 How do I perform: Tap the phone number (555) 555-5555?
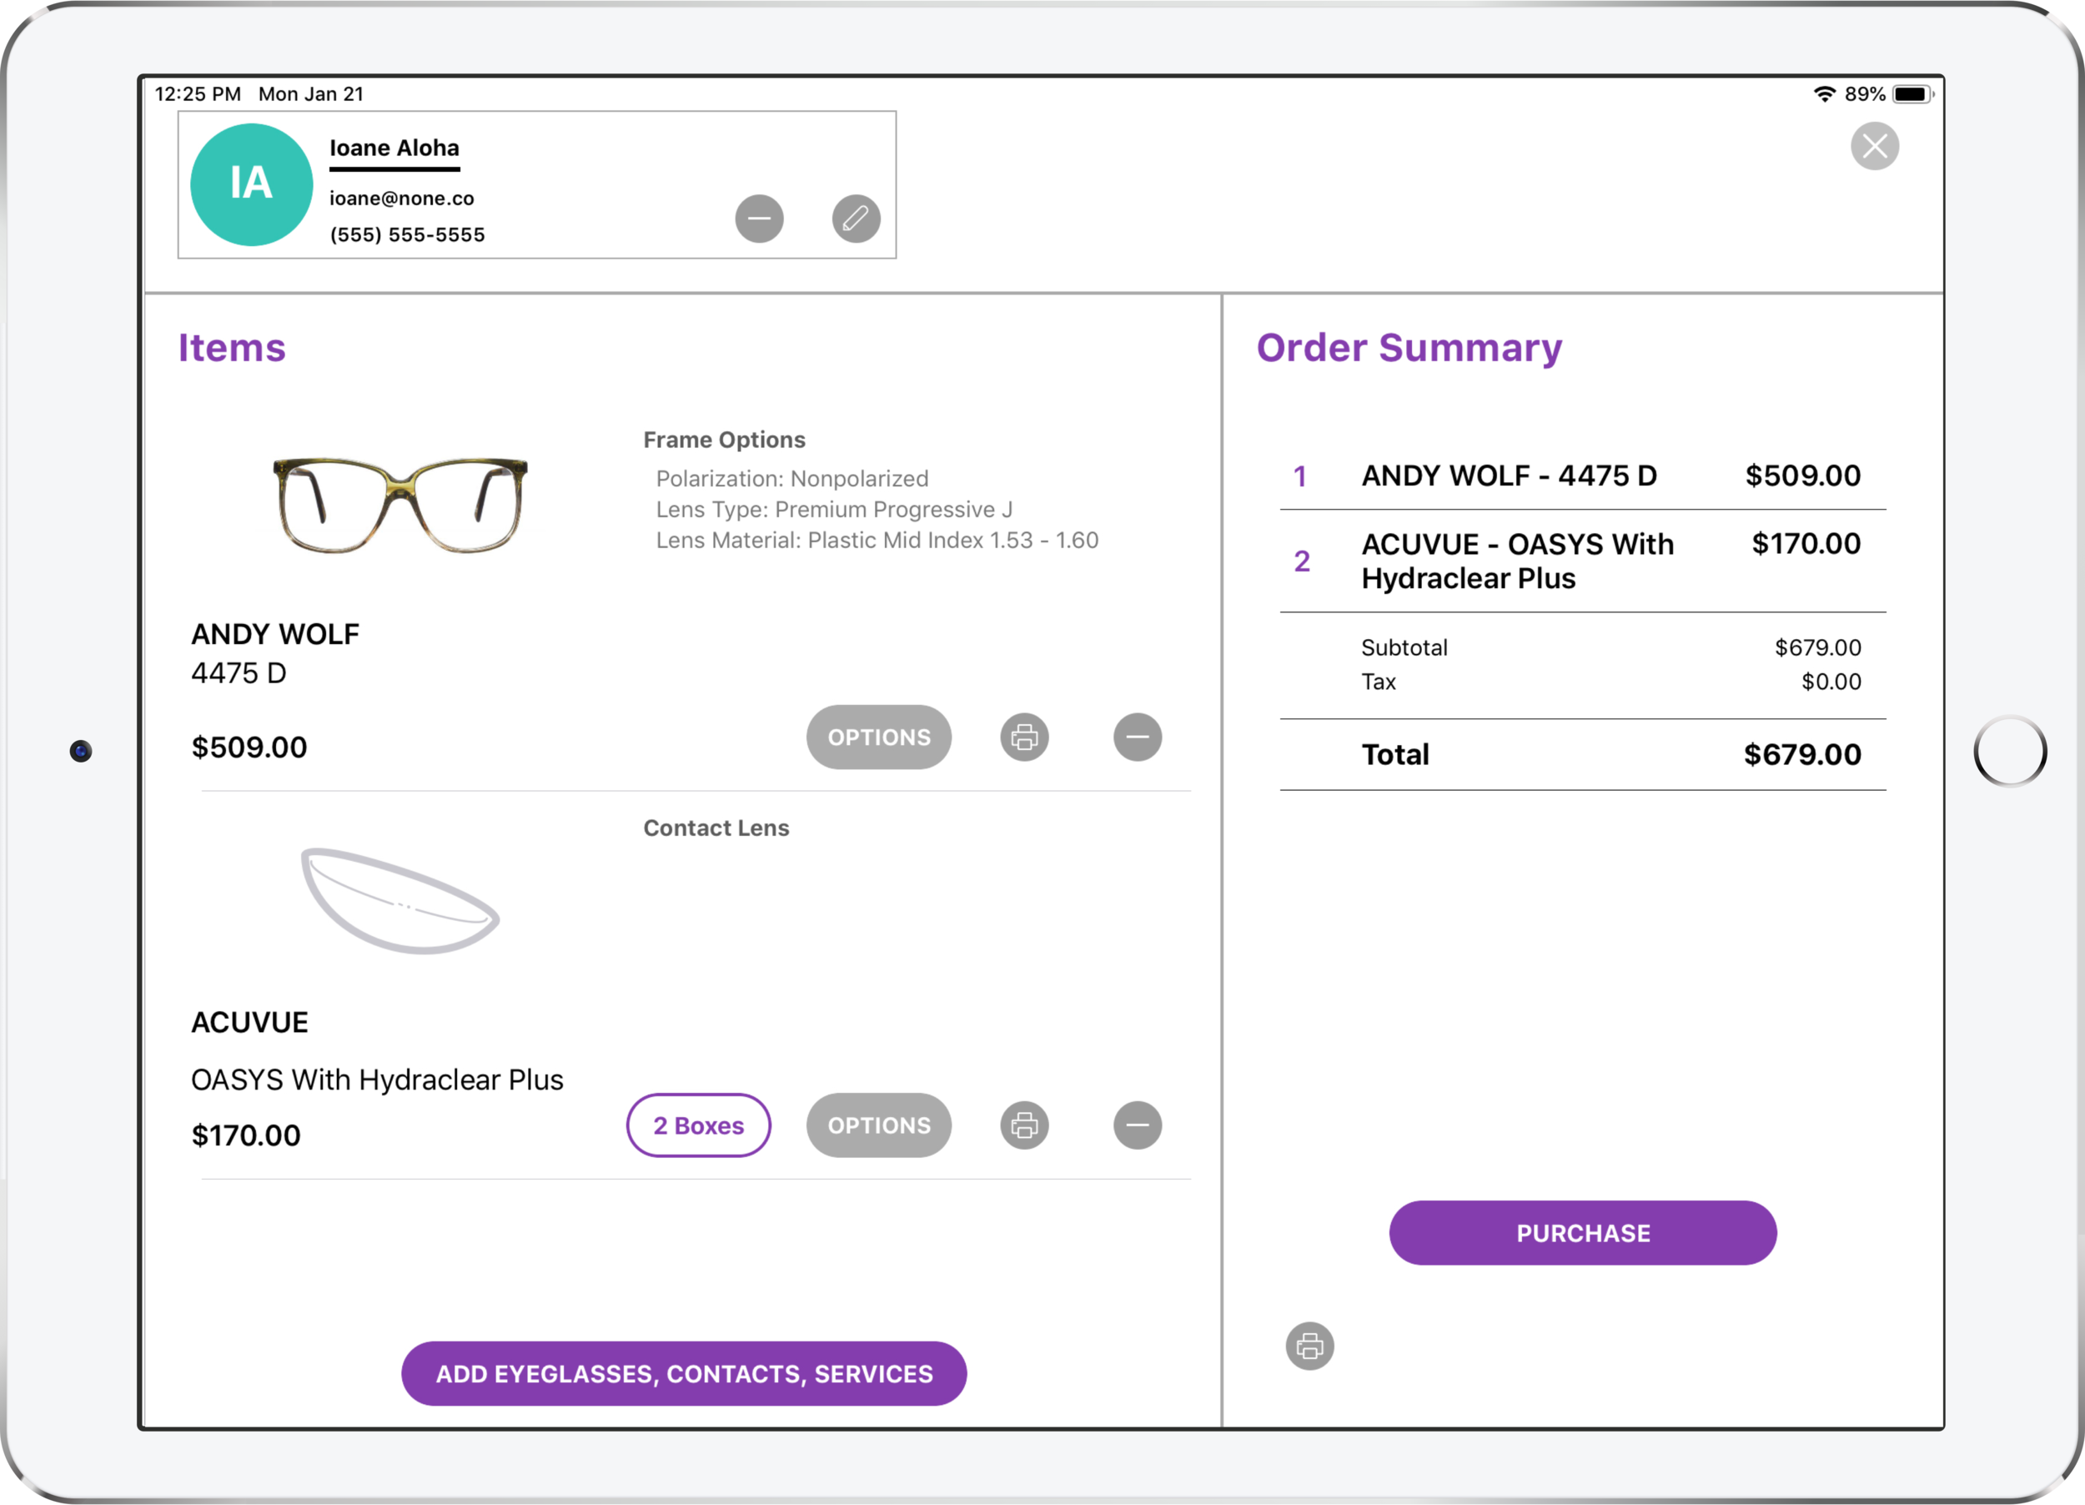pos(407,234)
